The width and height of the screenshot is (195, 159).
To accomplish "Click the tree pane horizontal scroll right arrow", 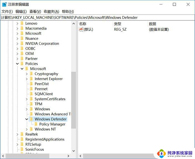I will click(x=68, y=156).
